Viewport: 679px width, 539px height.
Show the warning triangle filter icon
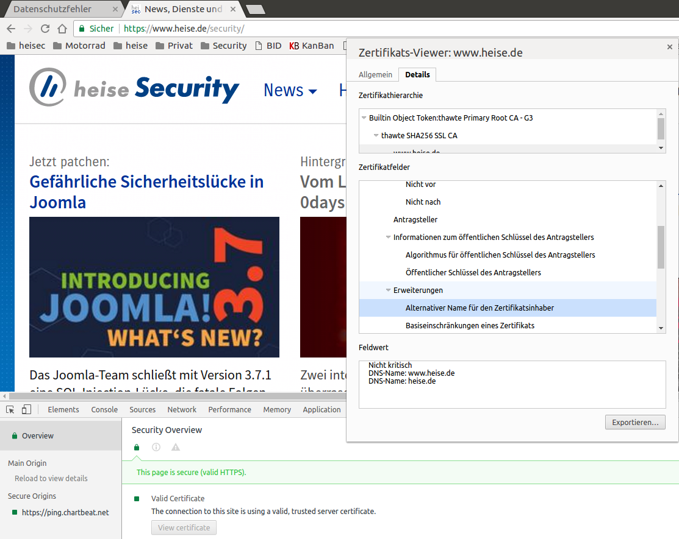(175, 447)
